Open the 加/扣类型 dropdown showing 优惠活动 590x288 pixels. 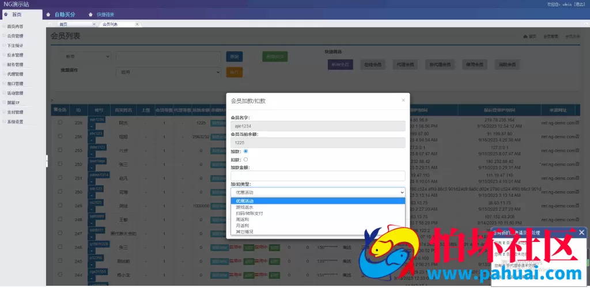[x=318, y=192]
